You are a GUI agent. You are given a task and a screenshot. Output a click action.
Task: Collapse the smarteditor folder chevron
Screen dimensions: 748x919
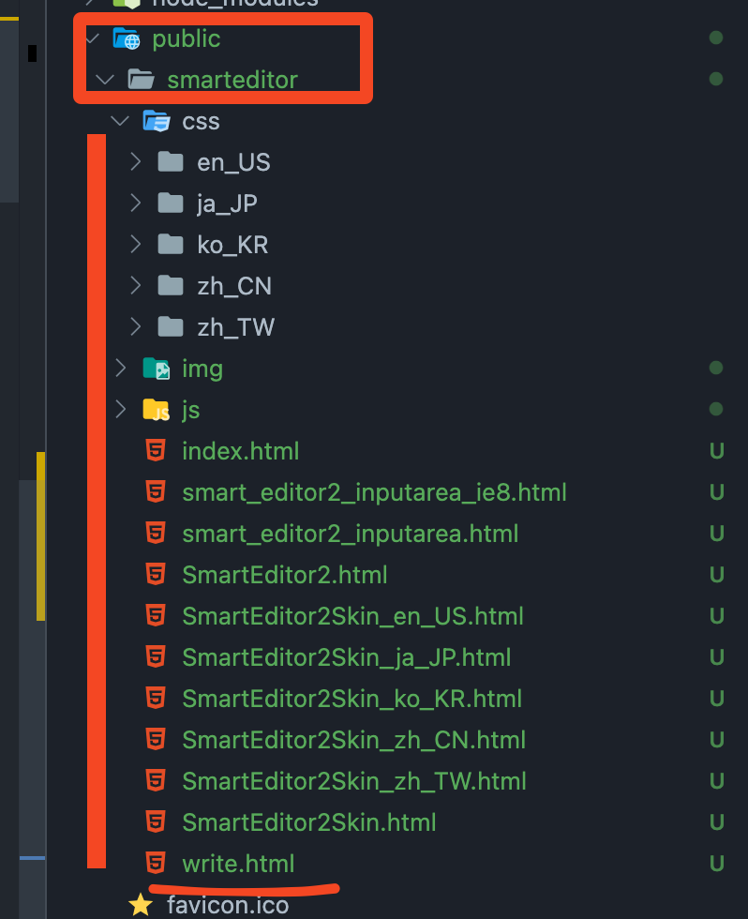coord(104,80)
